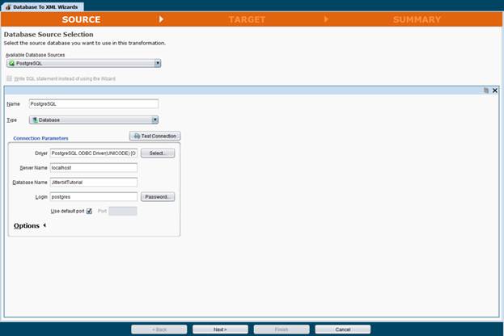Click the Database Name field
This screenshot has width=504, height=336.
[x=94, y=183]
